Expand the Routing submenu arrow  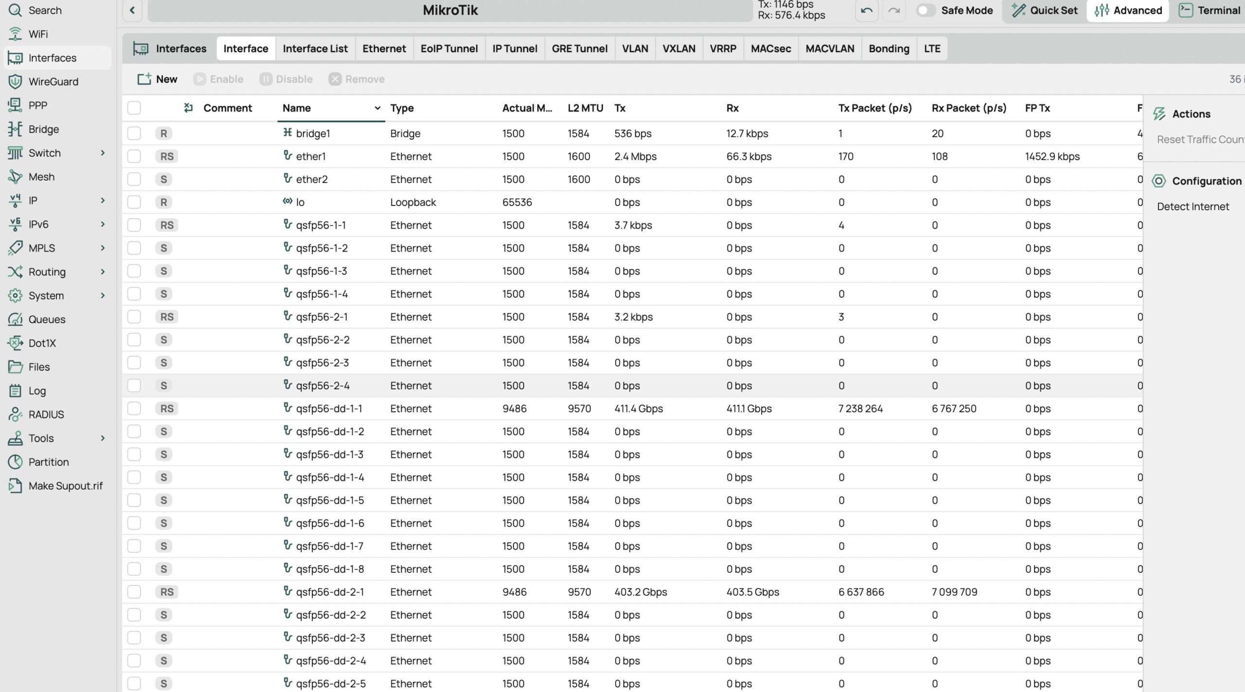coord(103,272)
